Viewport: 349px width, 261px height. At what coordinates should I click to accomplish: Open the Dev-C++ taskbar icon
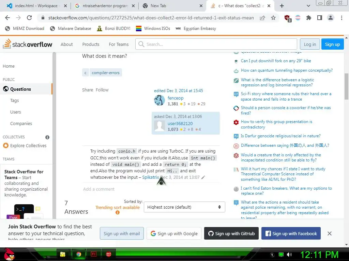[108, 254]
